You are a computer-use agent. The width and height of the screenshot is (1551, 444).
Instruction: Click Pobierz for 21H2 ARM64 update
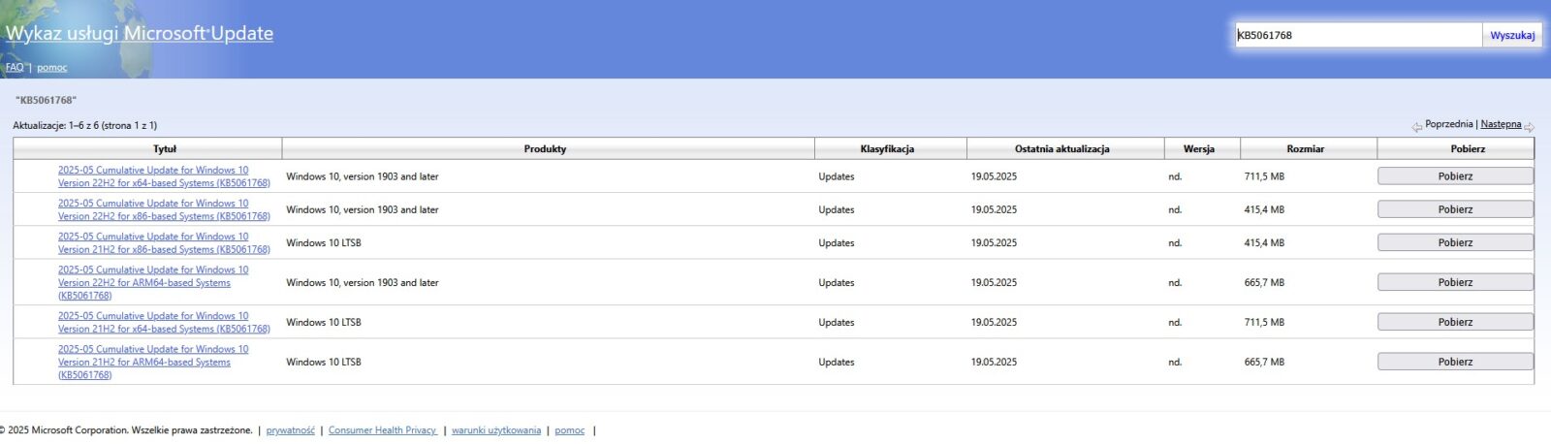1455,362
